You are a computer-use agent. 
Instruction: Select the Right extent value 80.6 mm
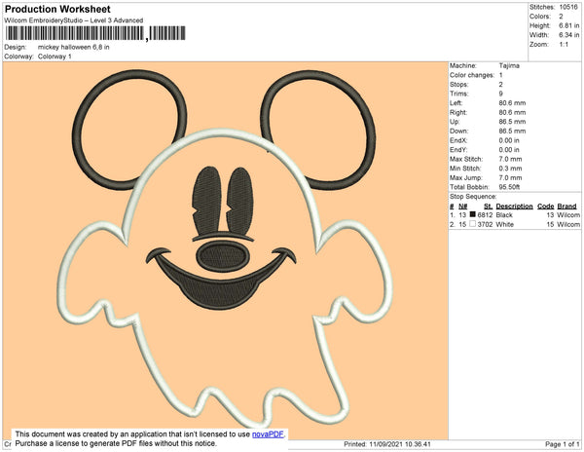pos(513,113)
